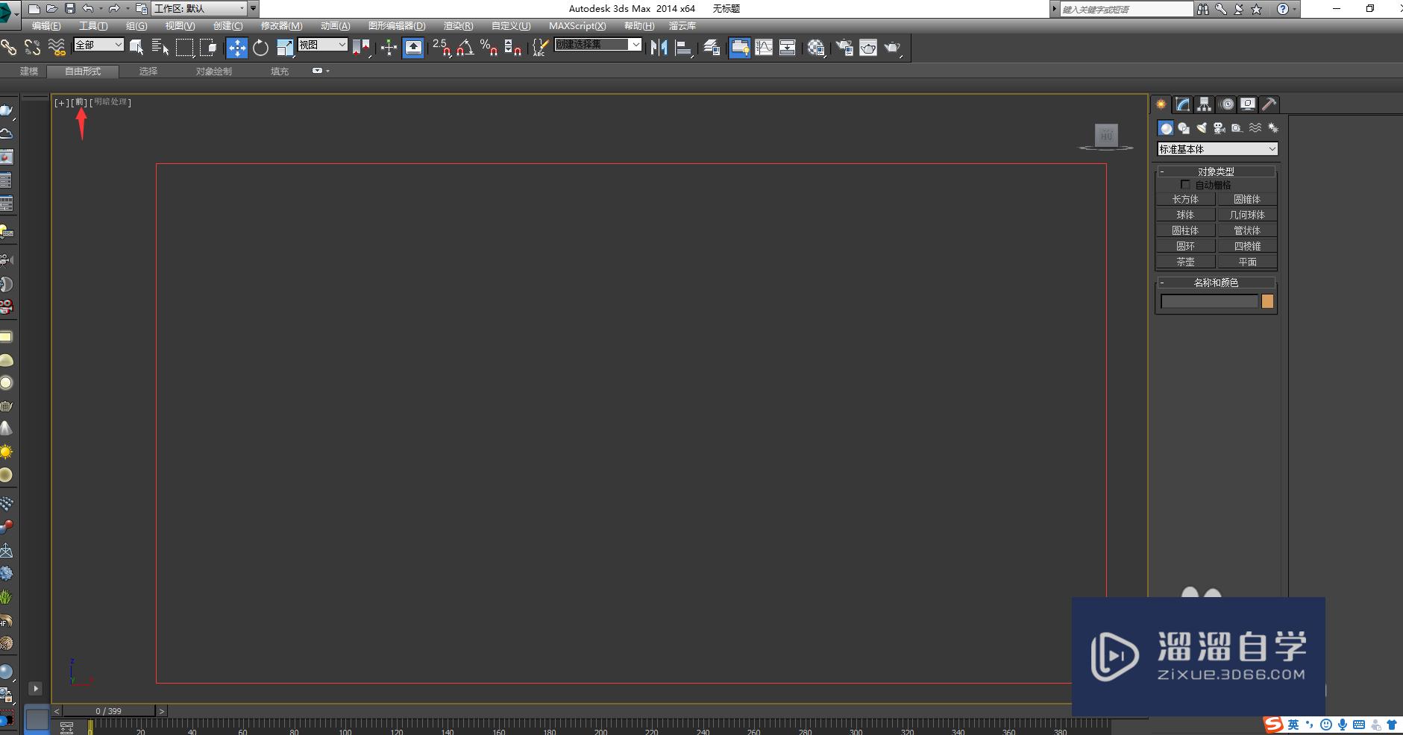The height and width of the screenshot is (735, 1403).
Task: Click the Select and Manipulate icon
Action: pyautogui.click(x=389, y=48)
